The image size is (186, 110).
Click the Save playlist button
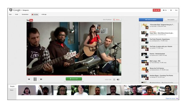click(x=171, y=20)
